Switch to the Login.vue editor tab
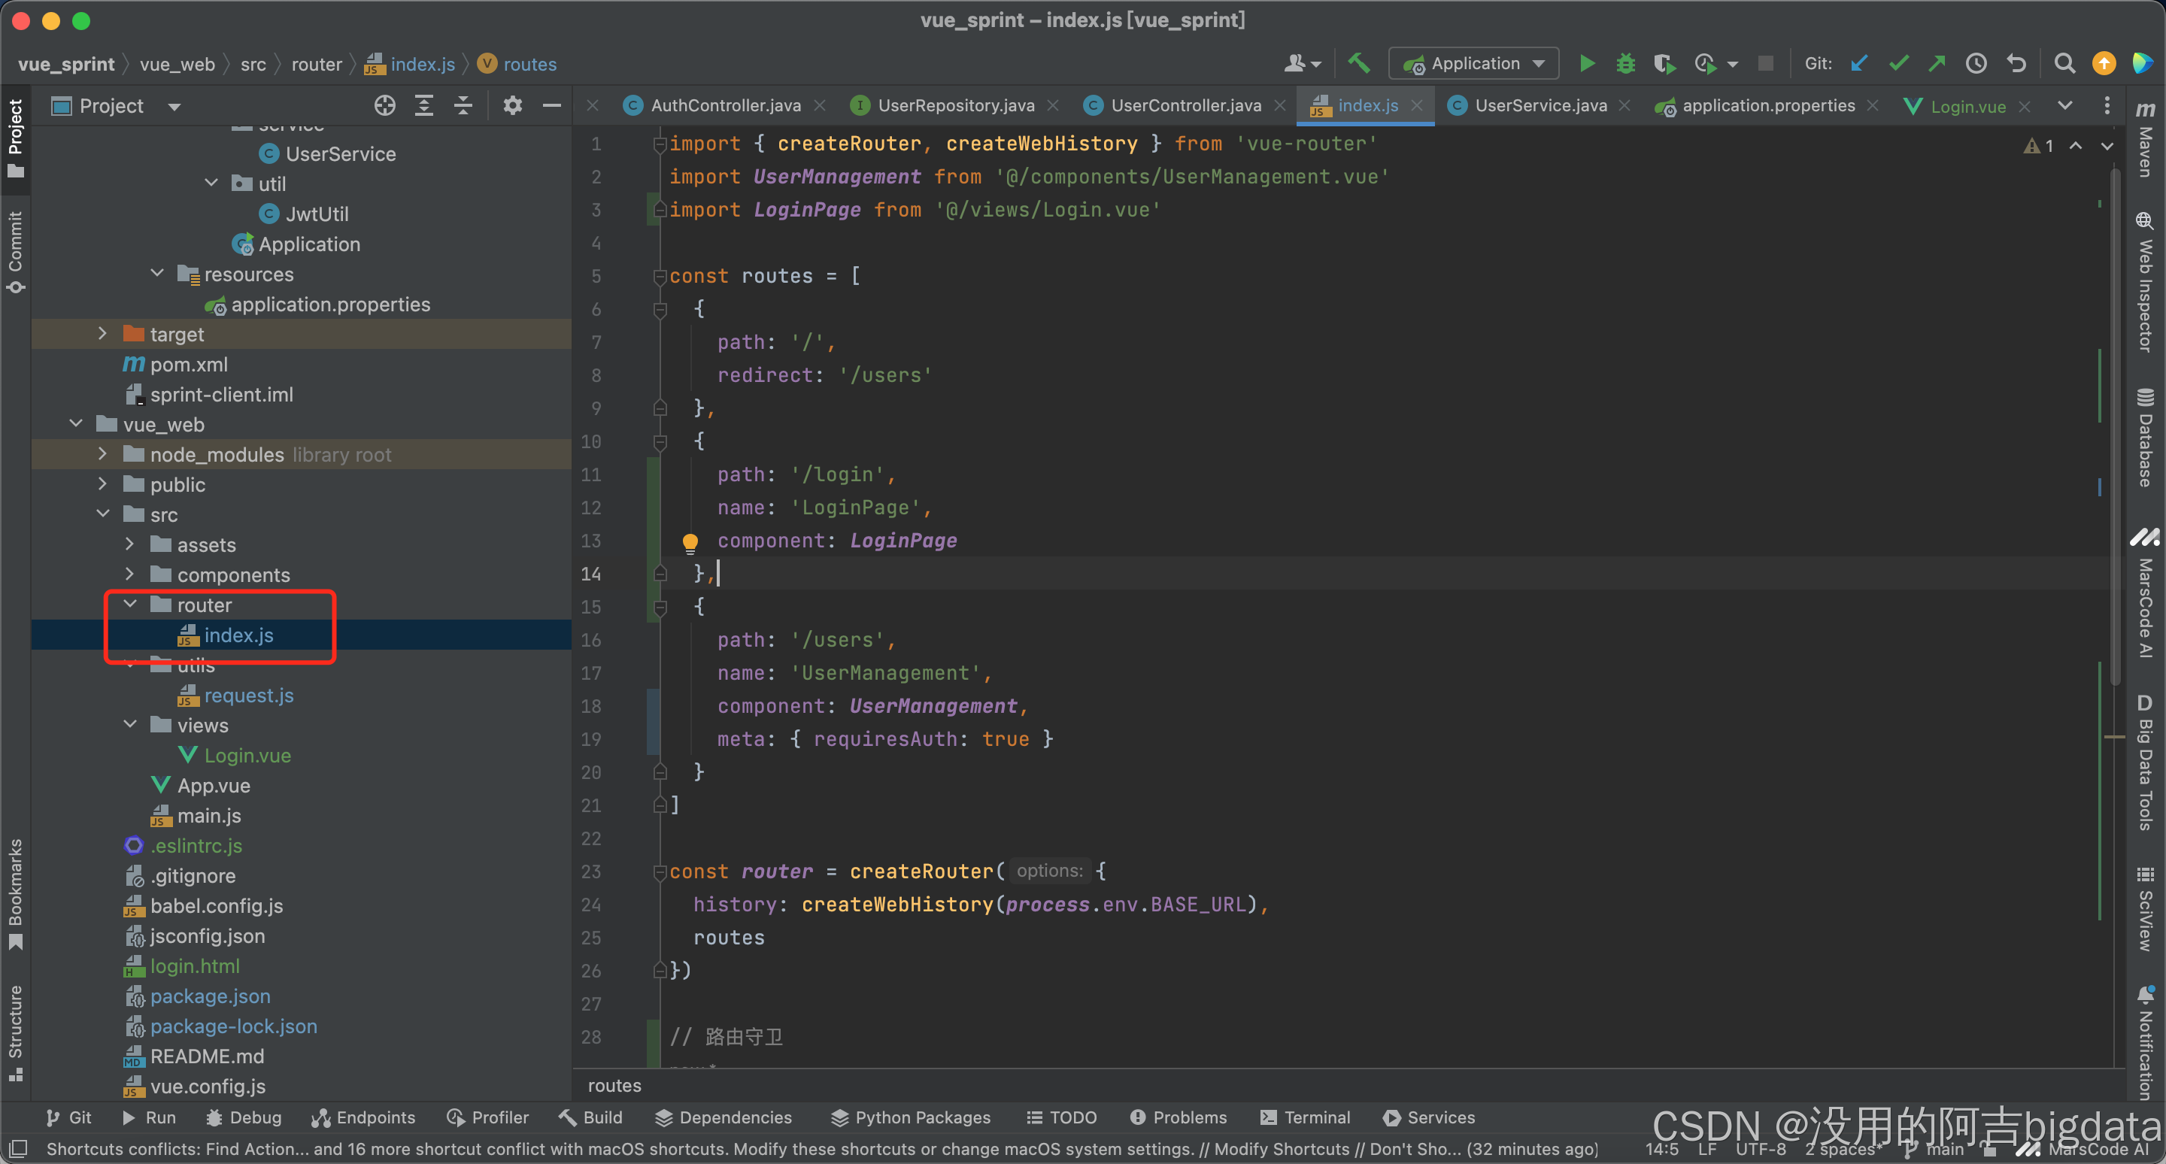This screenshot has width=2166, height=1164. tap(1967, 107)
